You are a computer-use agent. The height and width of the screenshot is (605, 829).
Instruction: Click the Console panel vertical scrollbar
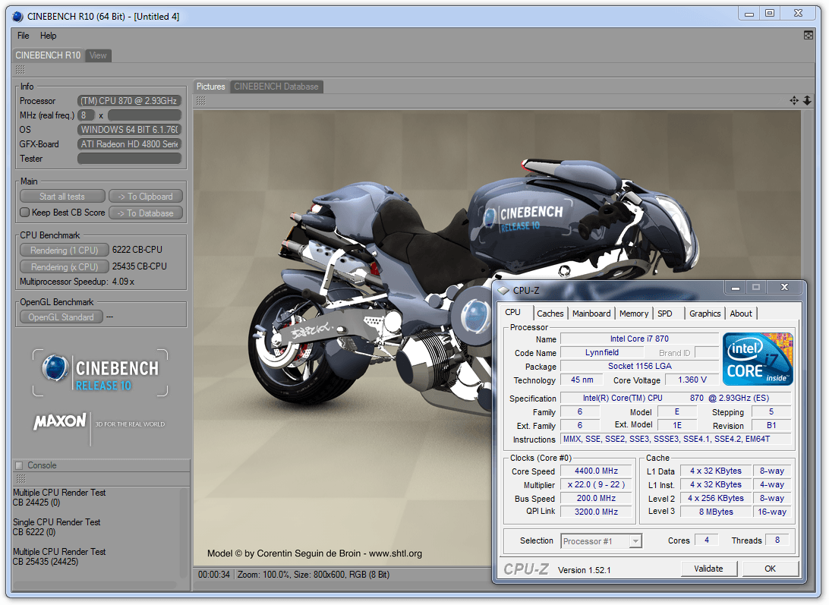click(184, 533)
